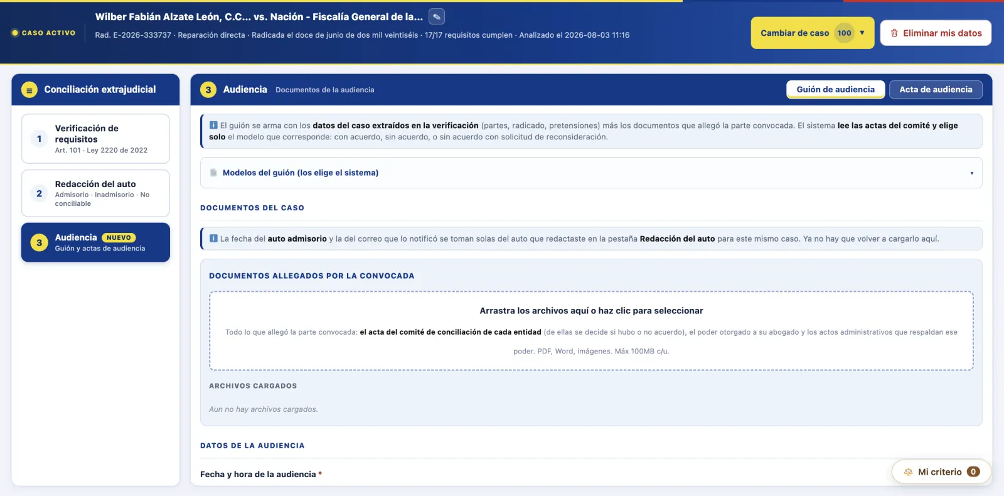The height and width of the screenshot is (496, 1004).
Task: Click the info icon before La fecha del auto
Action: (x=213, y=239)
